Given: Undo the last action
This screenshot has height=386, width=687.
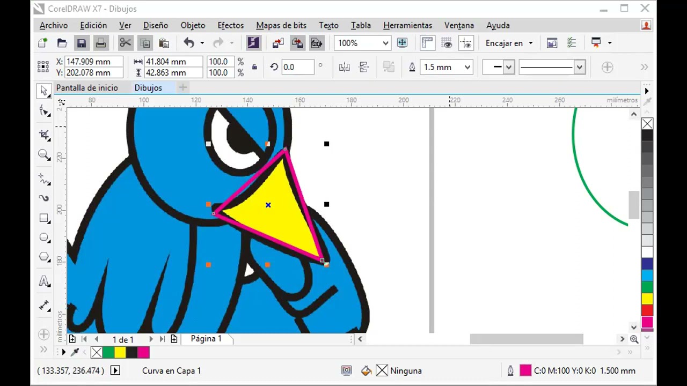Looking at the screenshot, I should pyautogui.click(x=188, y=43).
